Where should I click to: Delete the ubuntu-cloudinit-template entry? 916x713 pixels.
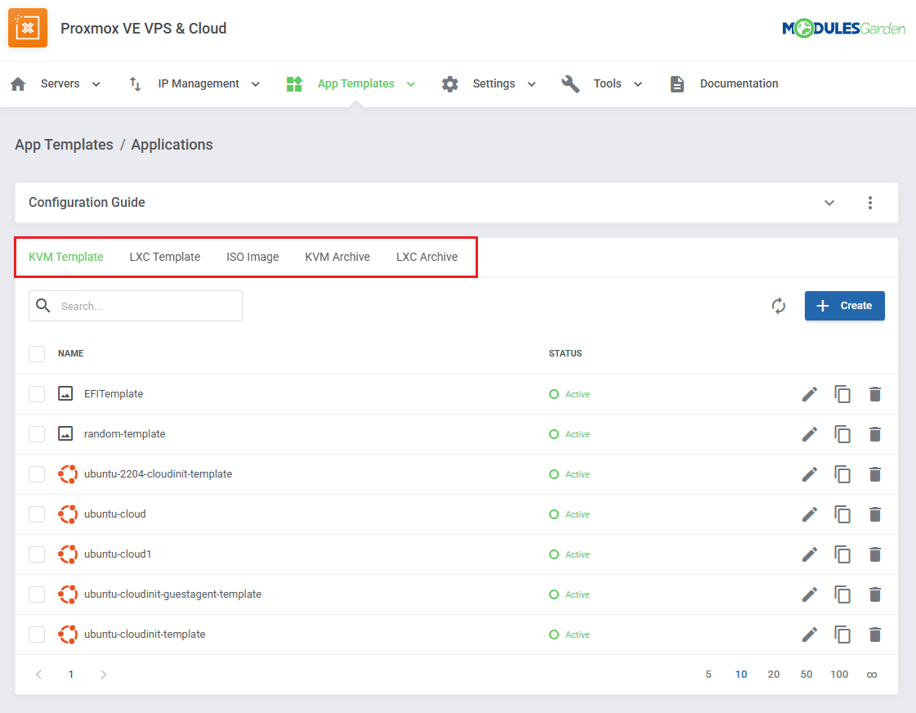tap(875, 635)
